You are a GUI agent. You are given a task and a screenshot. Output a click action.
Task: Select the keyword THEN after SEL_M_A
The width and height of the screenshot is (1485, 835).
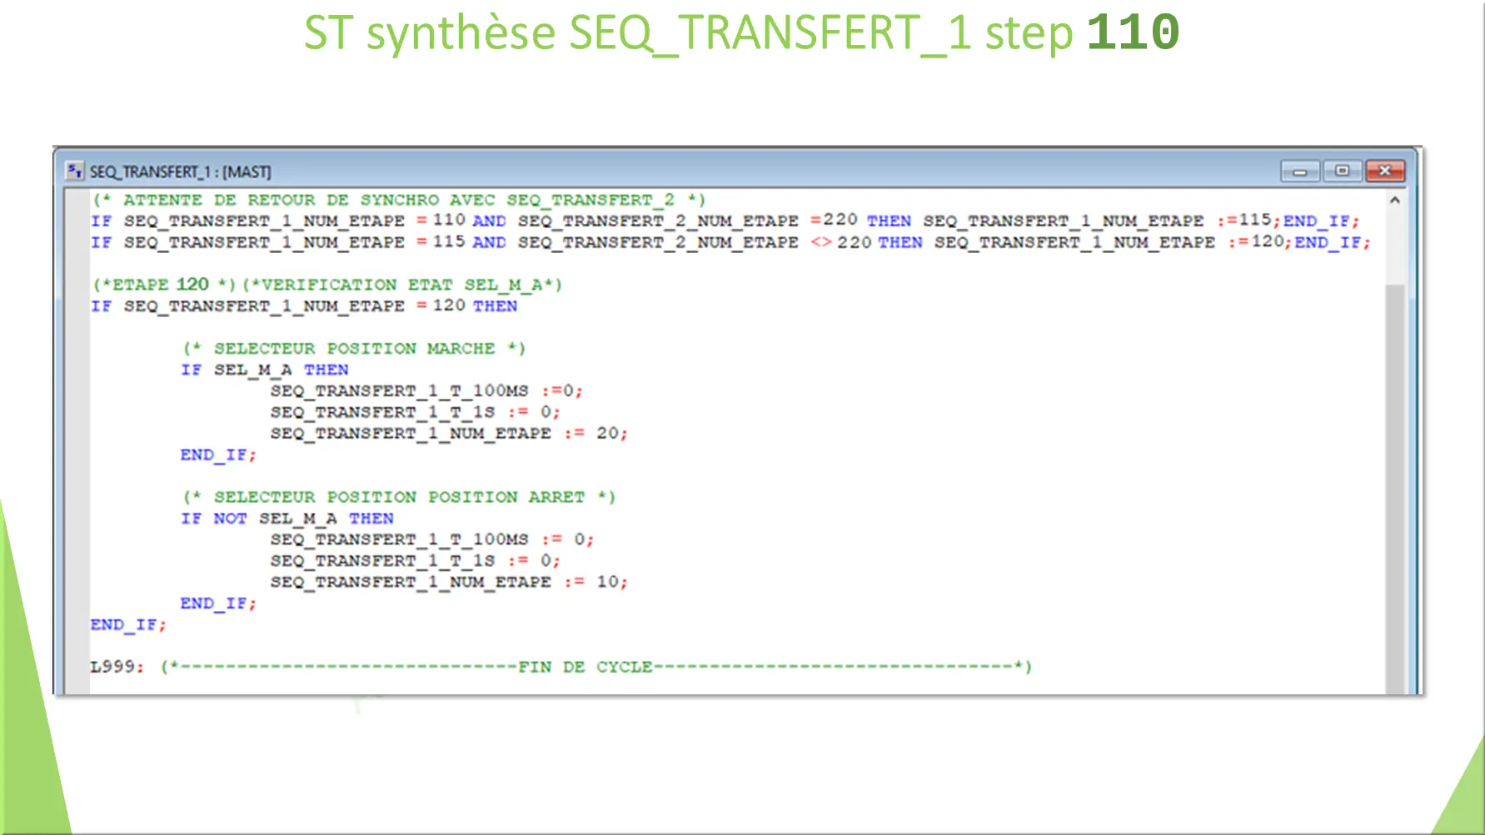[327, 369]
